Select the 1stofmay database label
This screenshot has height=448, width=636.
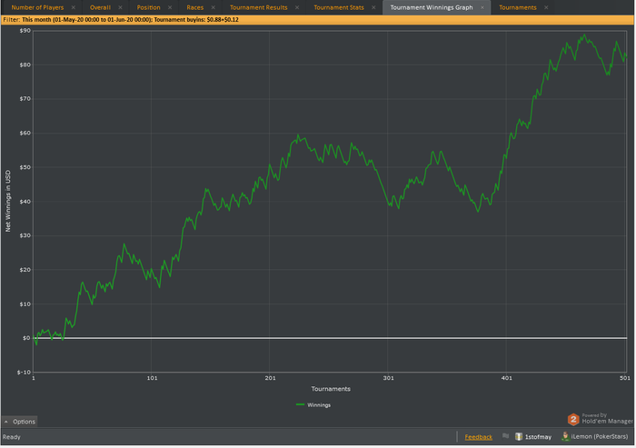(538, 437)
